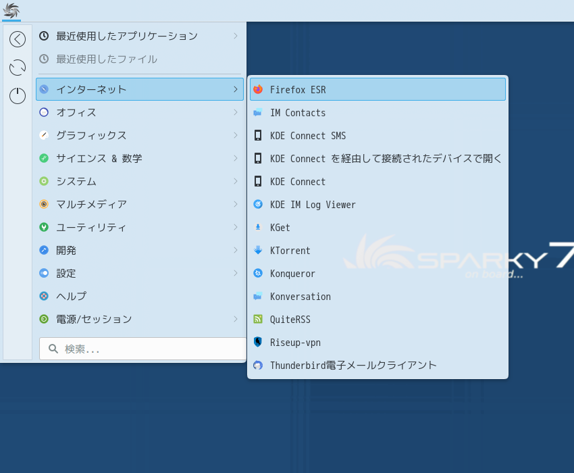This screenshot has height=473, width=574.
Task: Expand the オフィス submenu arrow
Action: [x=236, y=112]
